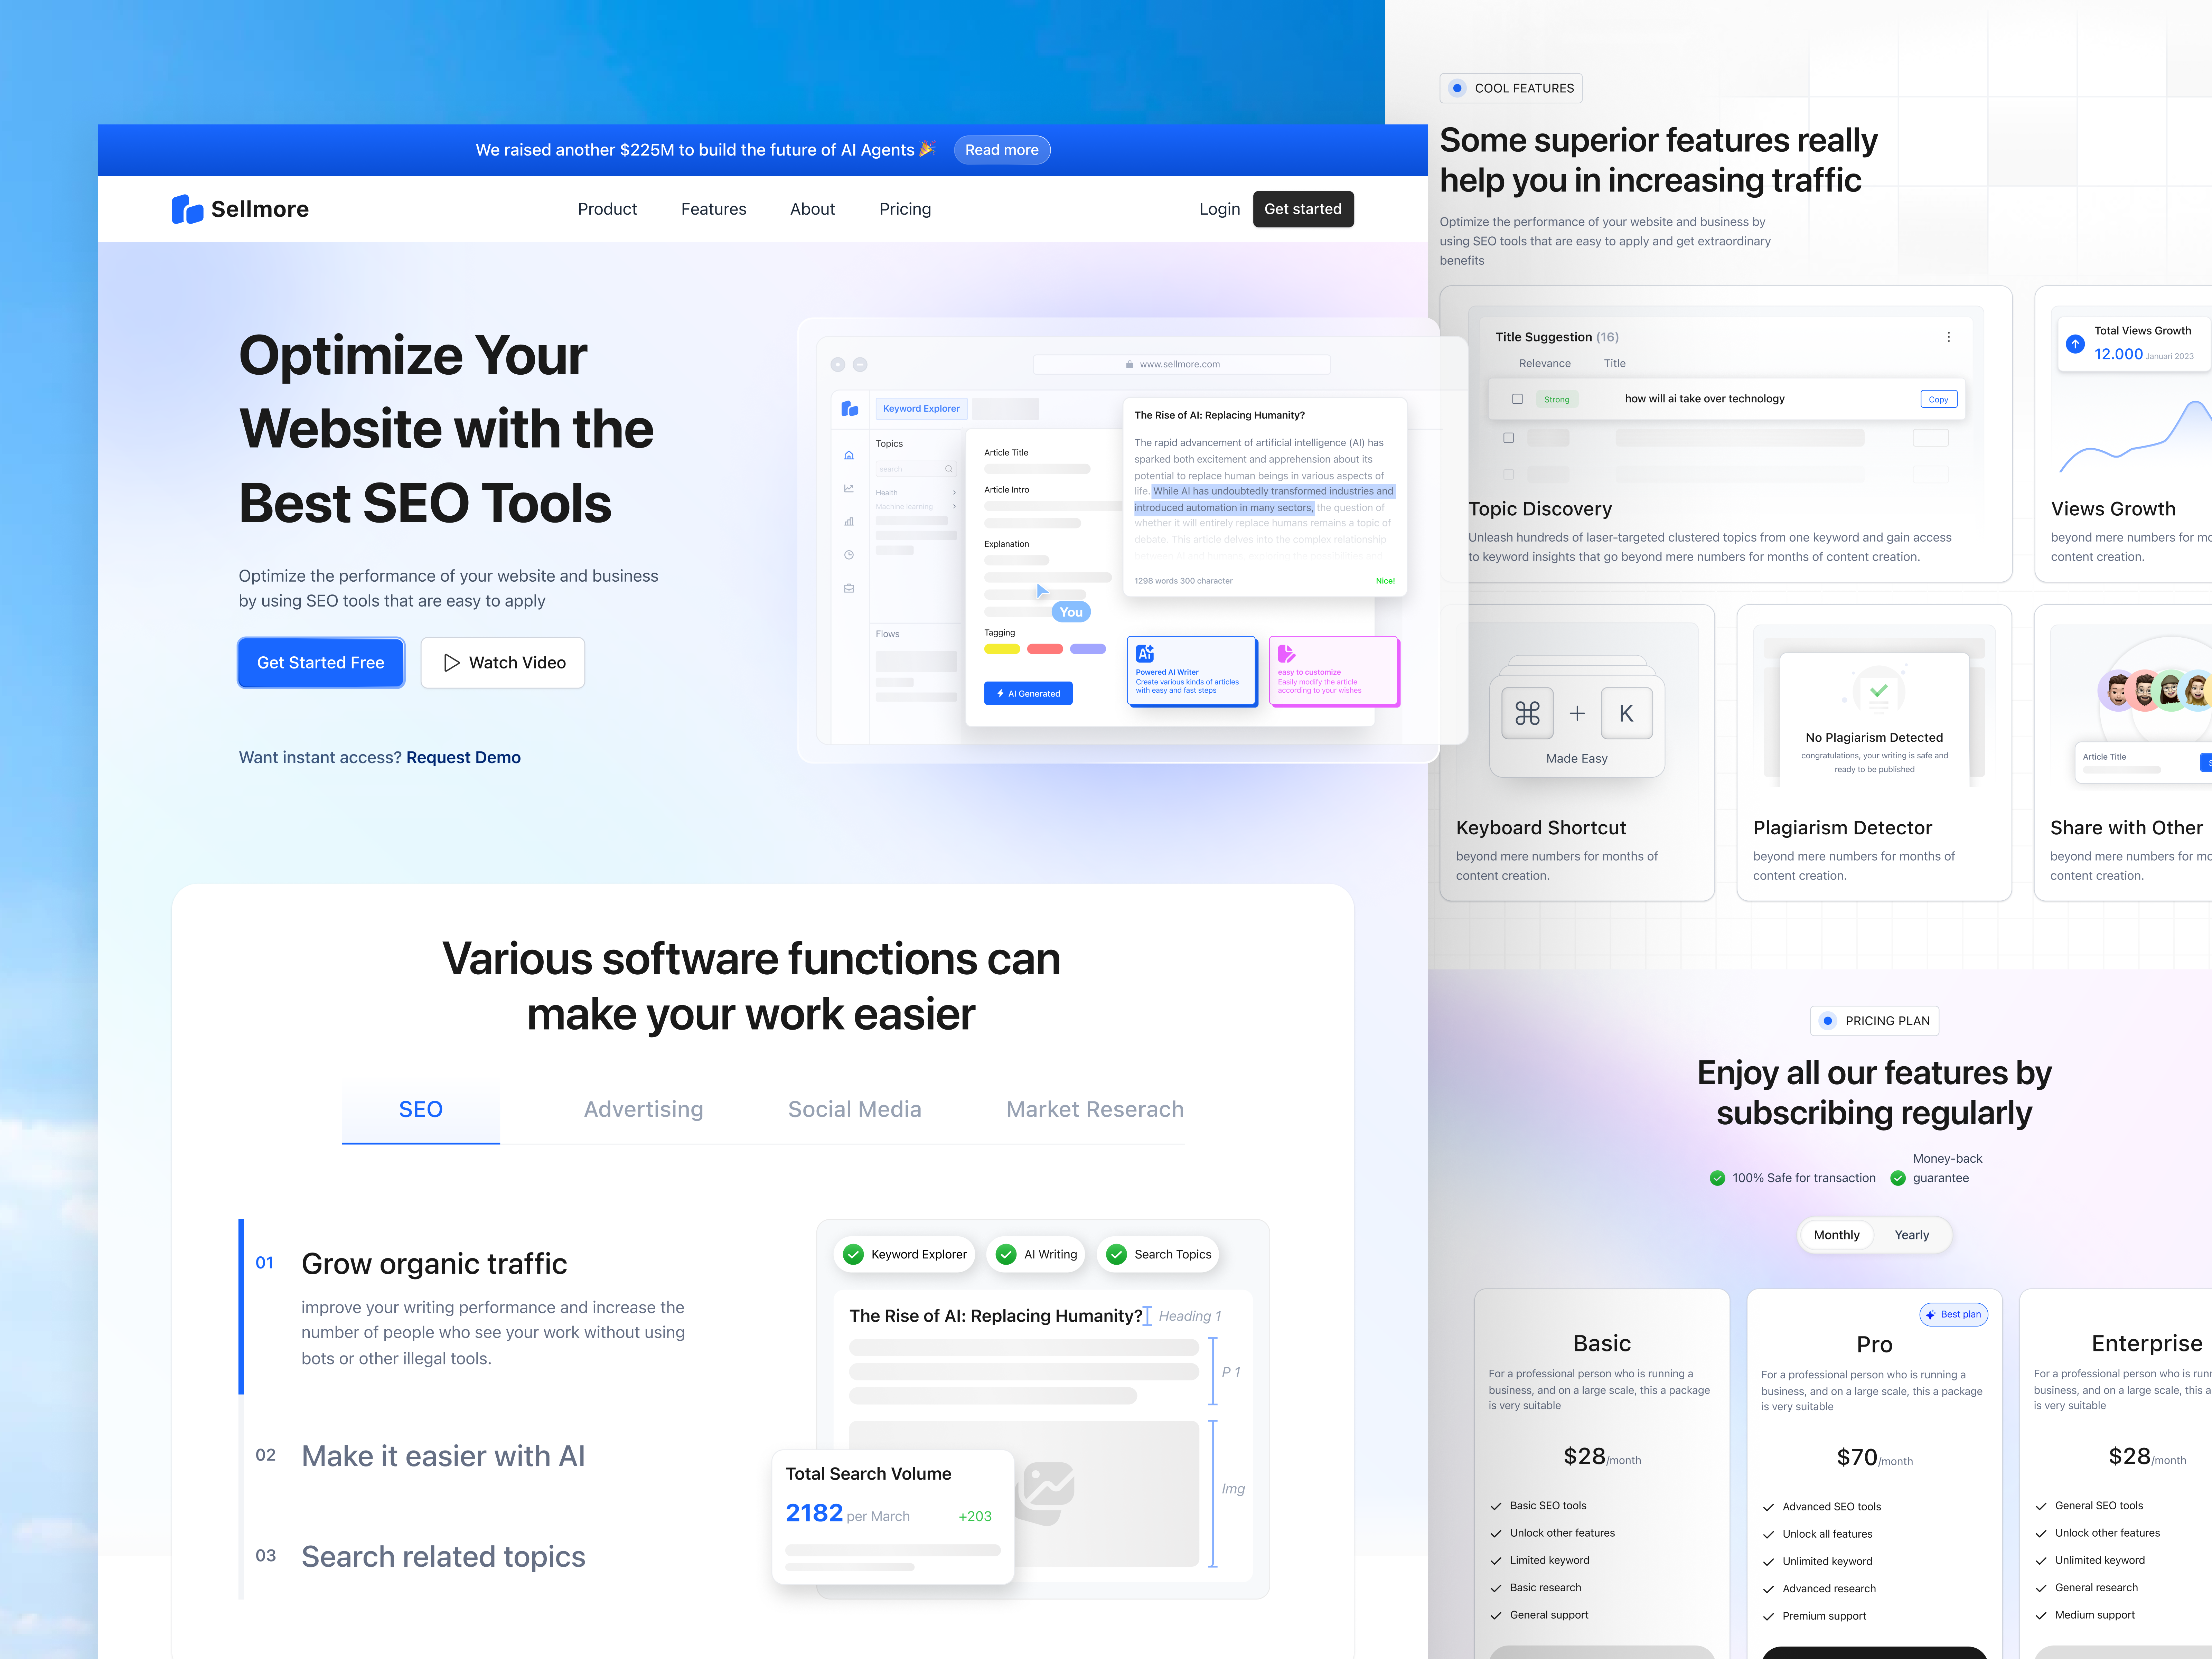2212x1659 pixels.
Task: Click the green check beside AI Writing chip
Action: pos(1006,1254)
